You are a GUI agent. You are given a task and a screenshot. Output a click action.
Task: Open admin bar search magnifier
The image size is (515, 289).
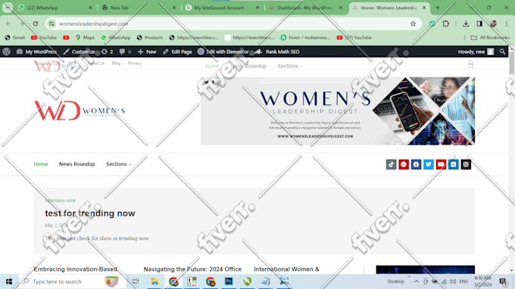pyautogui.click(x=502, y=51)
